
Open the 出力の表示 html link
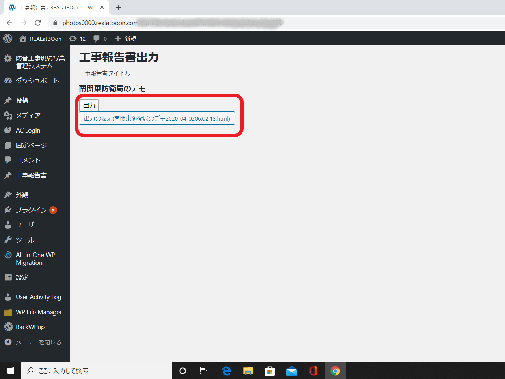(x=157, y=118)
